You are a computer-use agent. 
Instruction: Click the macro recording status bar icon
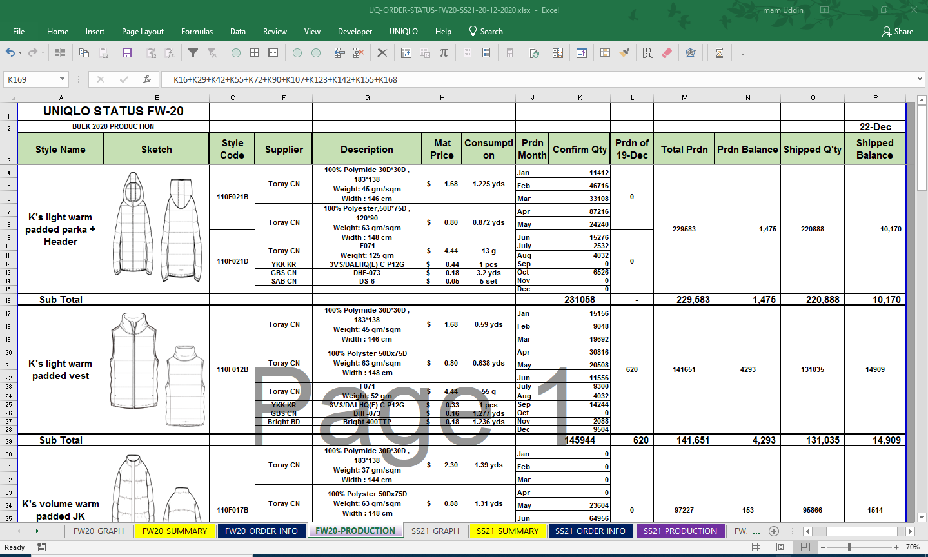pyautogui.click(x=41, y=547)
